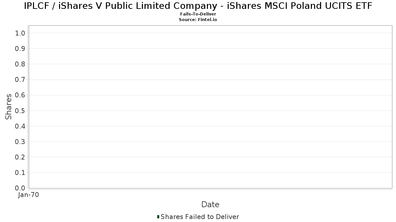Click the 0.7 y-axis tick label
This screenshot has width=396, height=222.
click(20, 80)
